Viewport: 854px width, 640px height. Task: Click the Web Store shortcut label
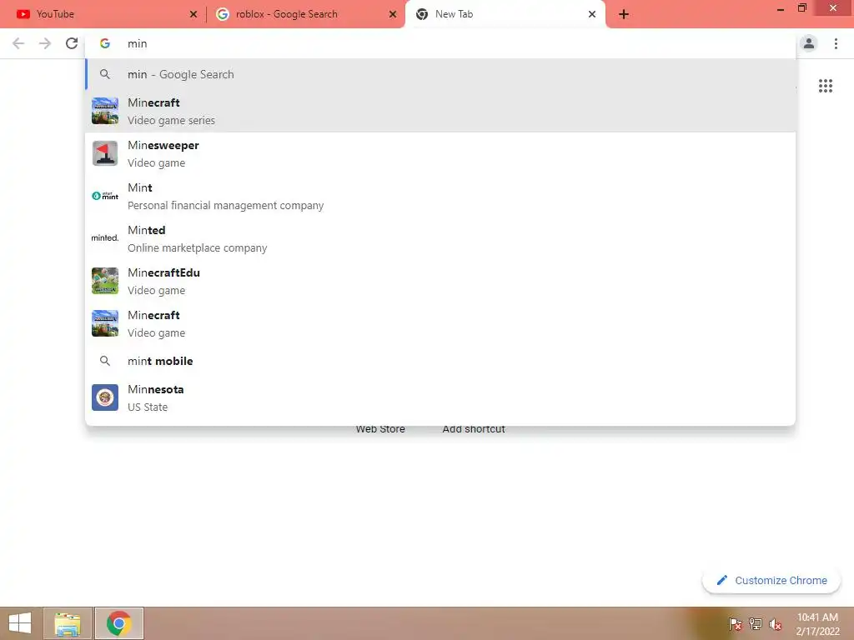(380, 429)
